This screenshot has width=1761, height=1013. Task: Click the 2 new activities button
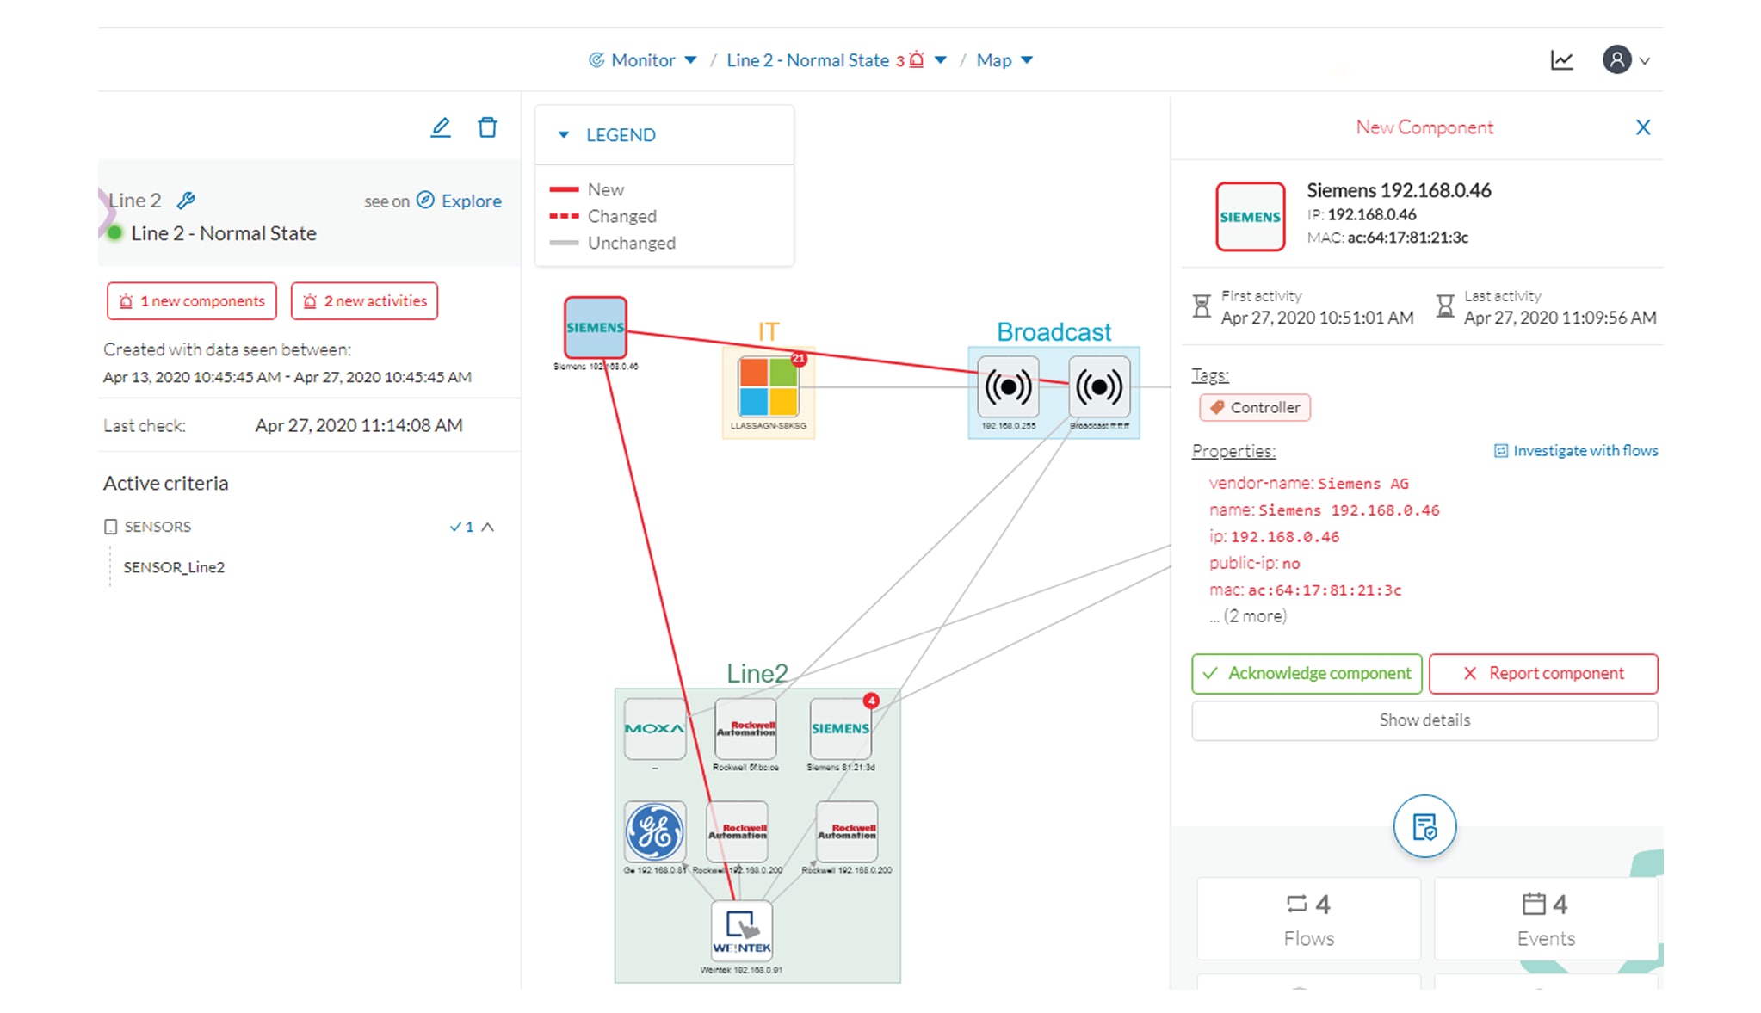[x=364, y=301]
